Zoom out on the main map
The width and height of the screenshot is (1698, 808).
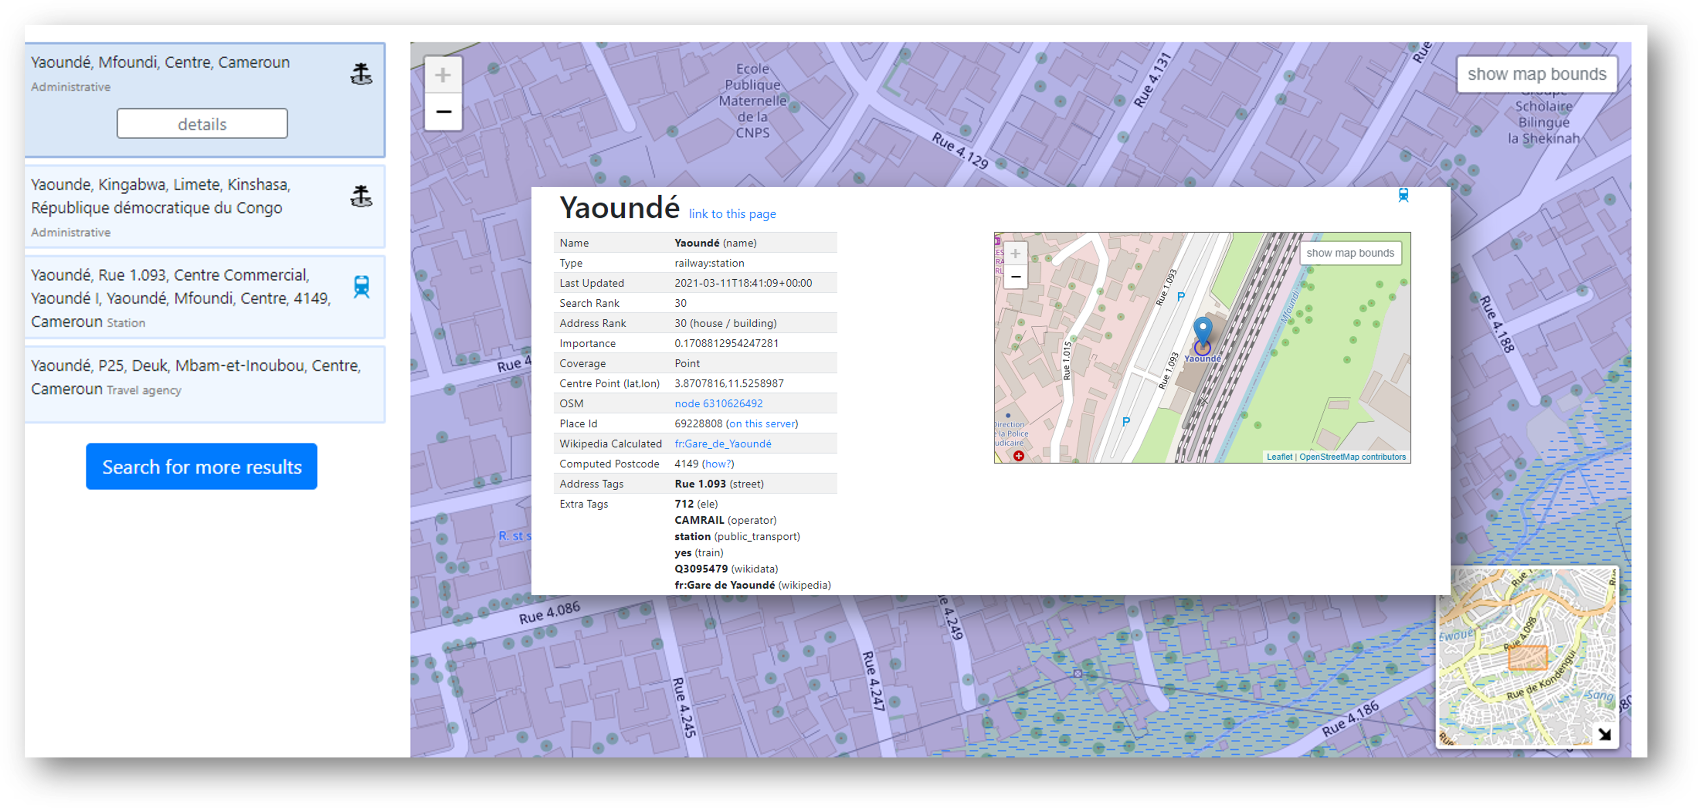(443, 111)
